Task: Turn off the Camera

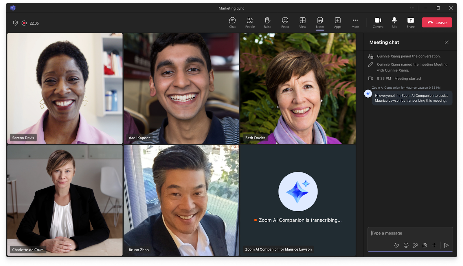Action: click(378, 23)
